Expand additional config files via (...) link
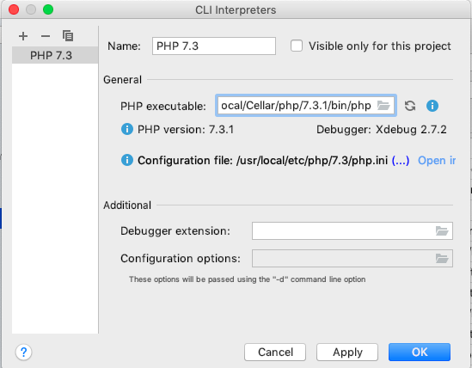Image resolution: width=472 pixels, height=368 pixels. click(401, 160)
